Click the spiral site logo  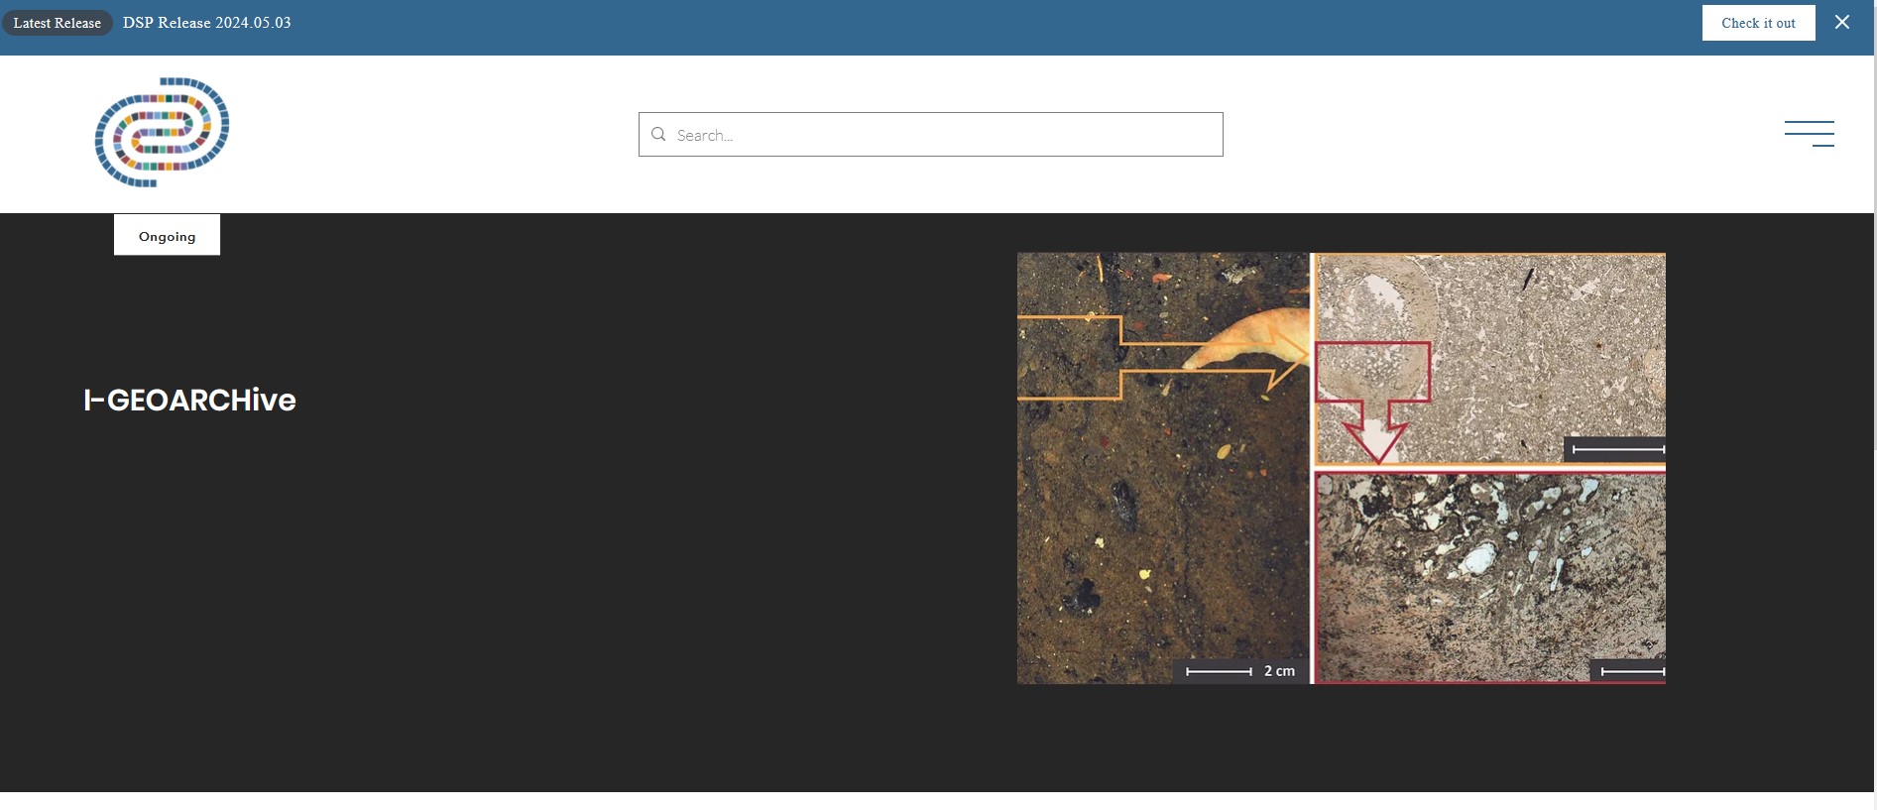click(162, 132)
